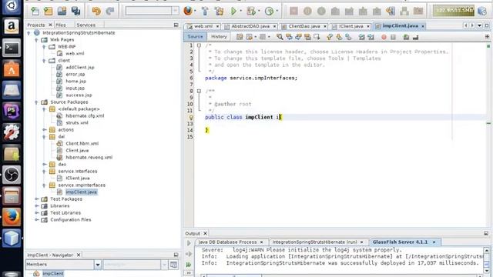
Task: Click the Debug Project icon
Action: point(251,12)
